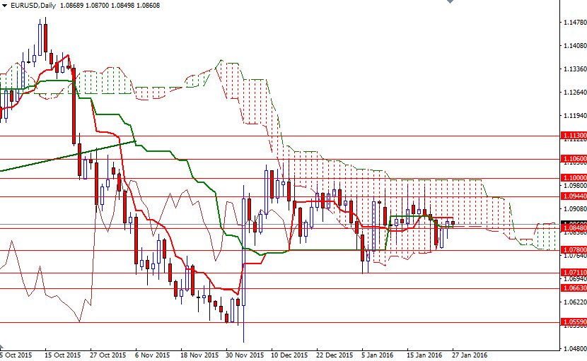The width and height of the screenshot is (587, 361).
Task: Click the 1.09080 price scale value
Action: pos(575,208)
